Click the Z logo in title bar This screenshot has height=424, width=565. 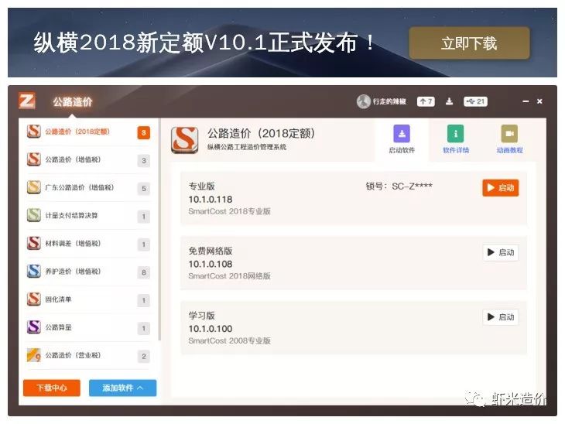click(x=27, y=101)
